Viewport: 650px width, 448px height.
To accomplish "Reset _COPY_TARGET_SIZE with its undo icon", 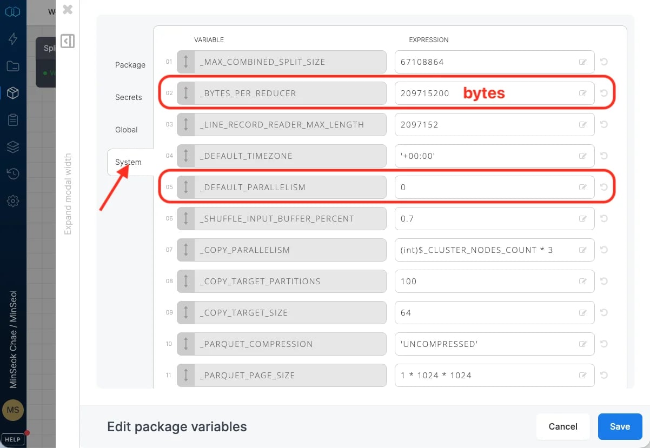I will coord(604,312).
